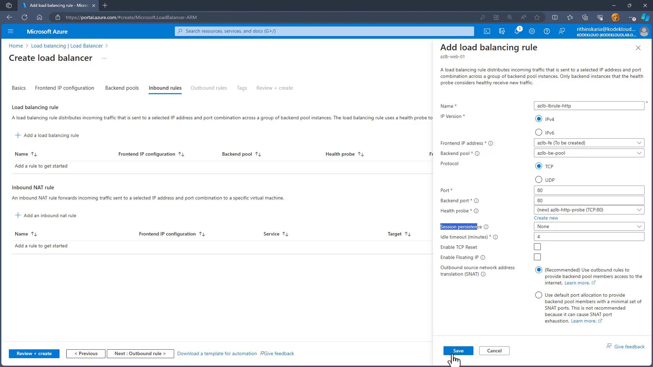Switch to the Inbound rules tab
Viewport: 653px width, 367px height.
165,88
